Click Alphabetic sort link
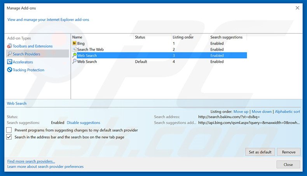The height and width of the screenshot is (176, 307). coord(288,112)
